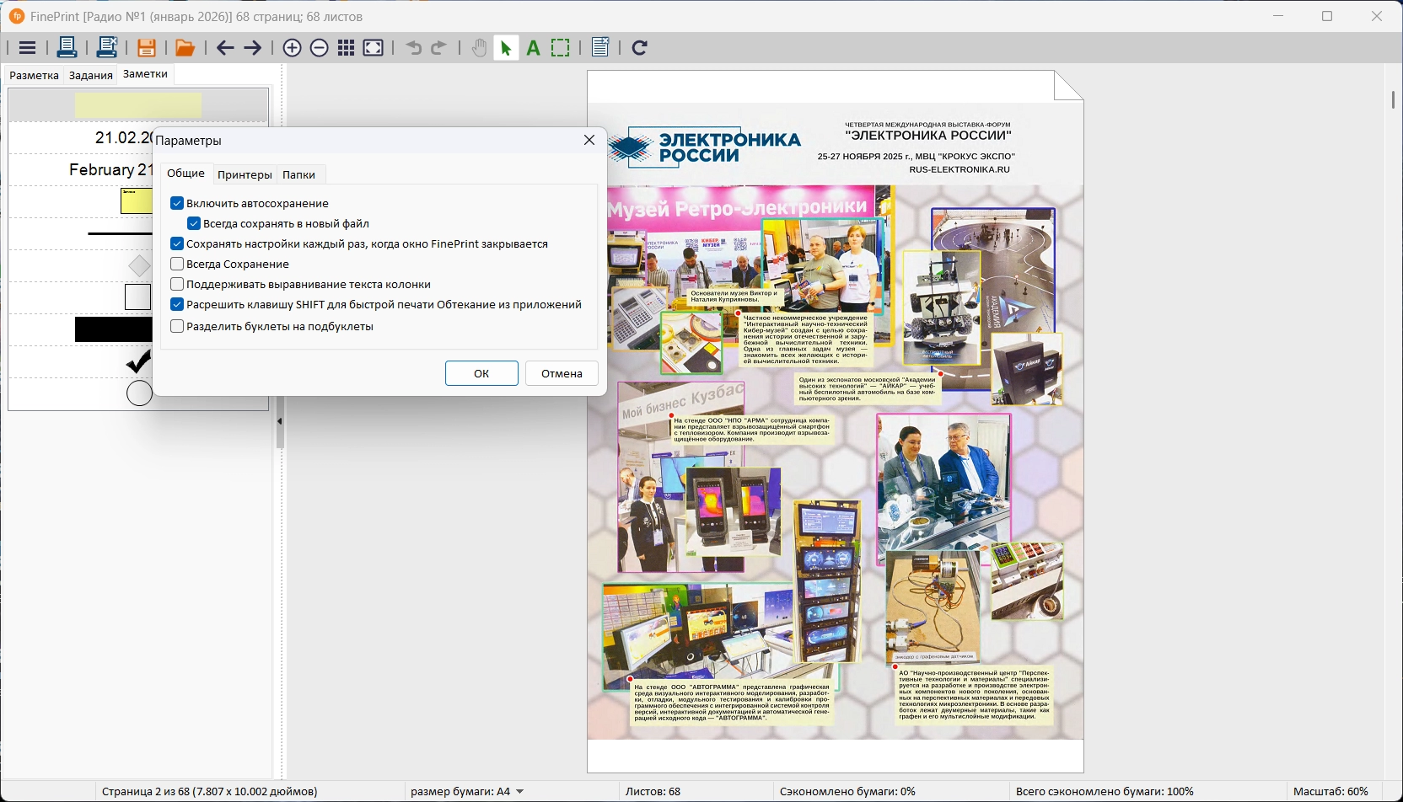1403x802 pixels.
Task: Click the Undo arrow icon
Action: pos(414,48)
